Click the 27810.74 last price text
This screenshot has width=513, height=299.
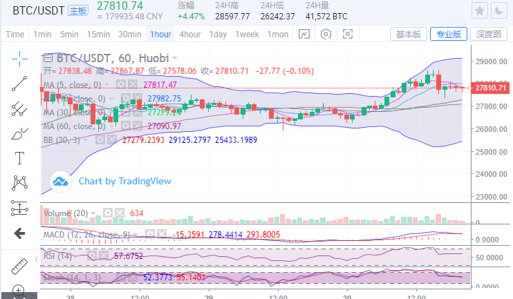point(120,6)
